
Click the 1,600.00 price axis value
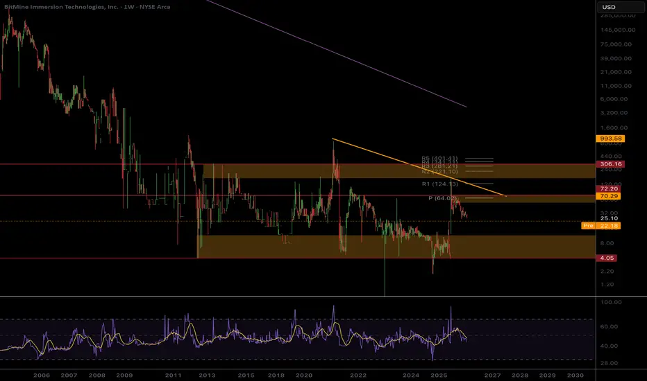pyautogui.click(x=614, y=127)
